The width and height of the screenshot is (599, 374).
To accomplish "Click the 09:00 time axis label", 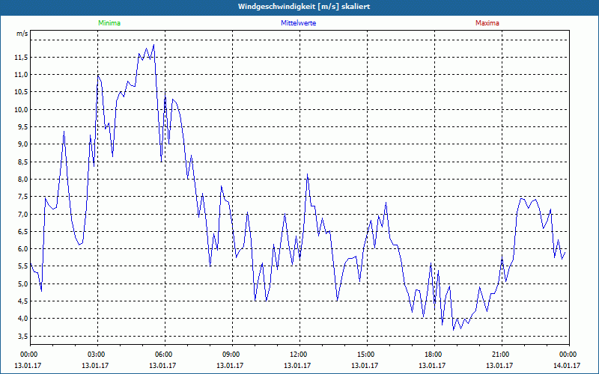I will (x=232, y=355).
